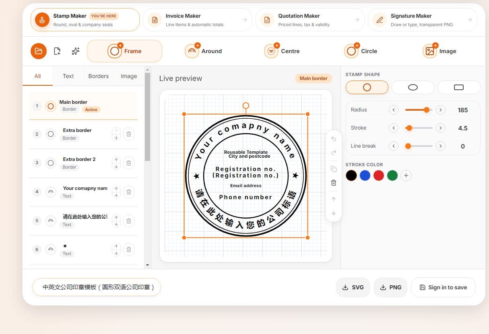Image resolution: width=489 pixels, height=334 pixels.
Task: Click Sign in to save
Action: tap(443, 287)
